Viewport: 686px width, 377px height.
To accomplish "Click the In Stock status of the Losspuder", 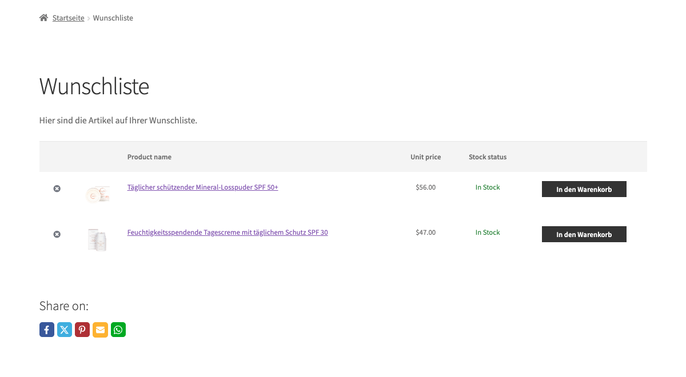I will 488,187.
